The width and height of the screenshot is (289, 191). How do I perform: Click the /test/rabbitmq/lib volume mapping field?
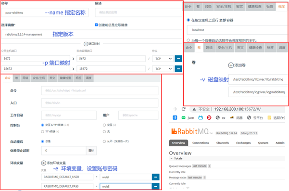pyautogui.click(x=258, y=79)
